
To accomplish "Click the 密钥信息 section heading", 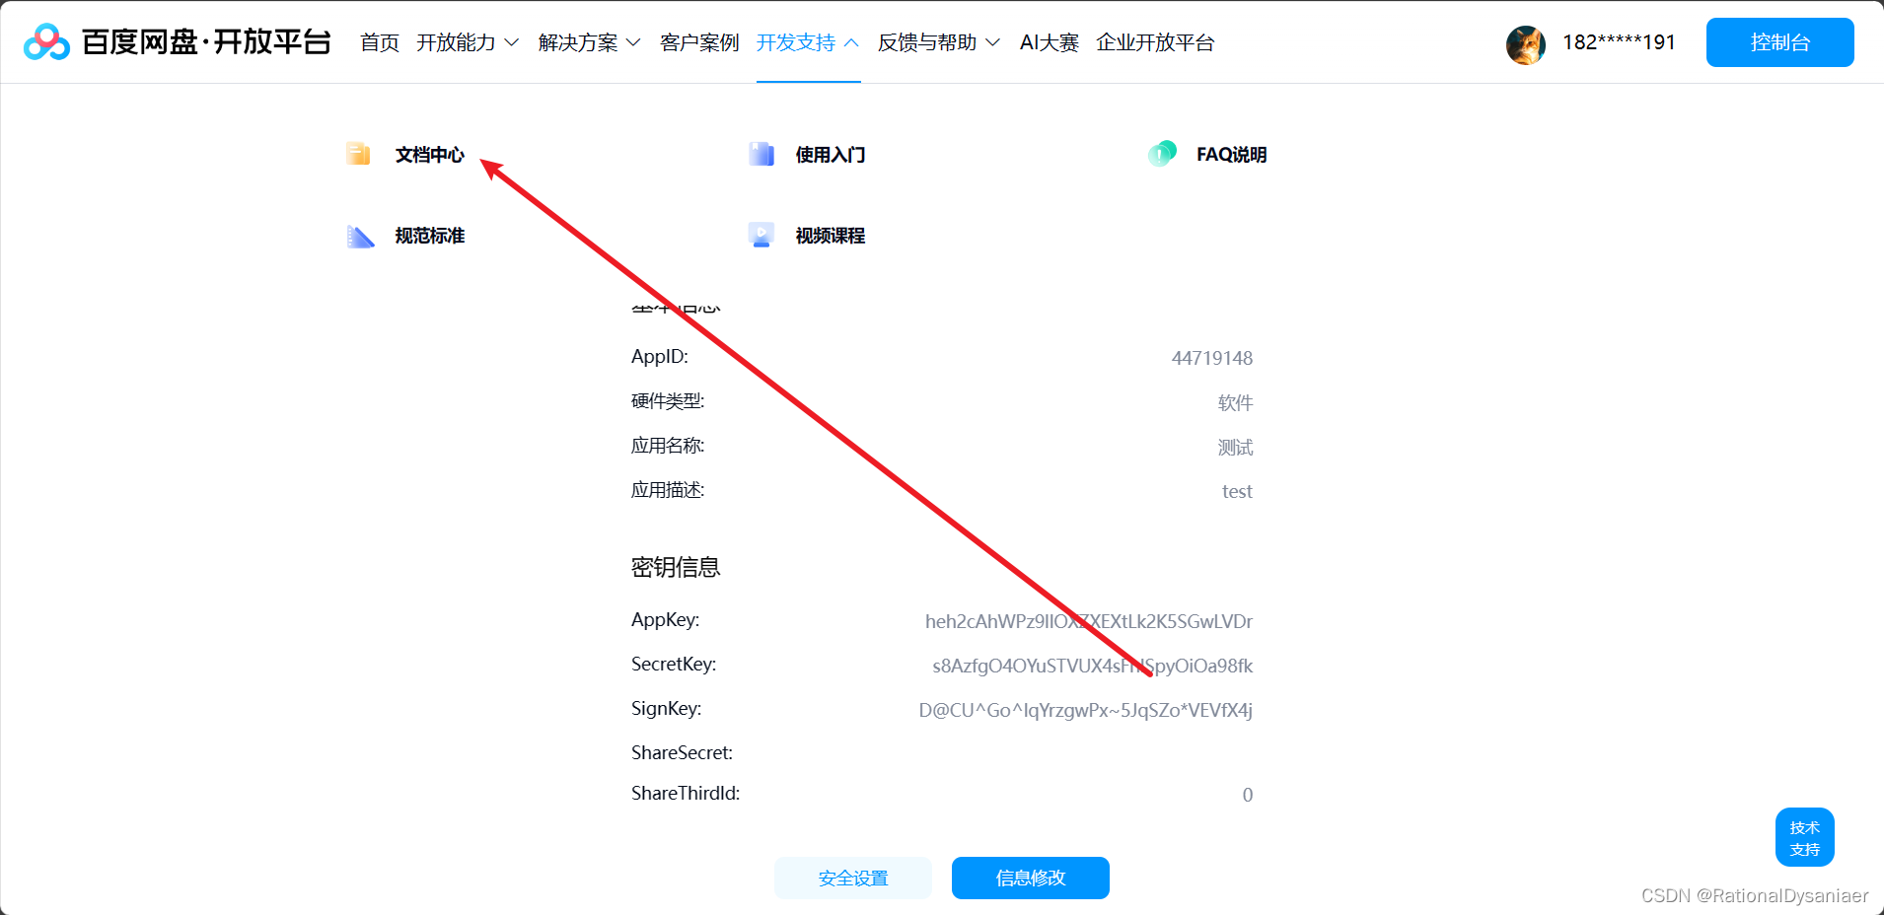I will coord(676,567).
